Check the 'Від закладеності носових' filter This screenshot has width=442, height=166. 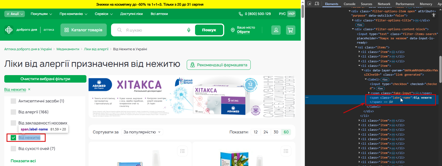click(13, 123)
